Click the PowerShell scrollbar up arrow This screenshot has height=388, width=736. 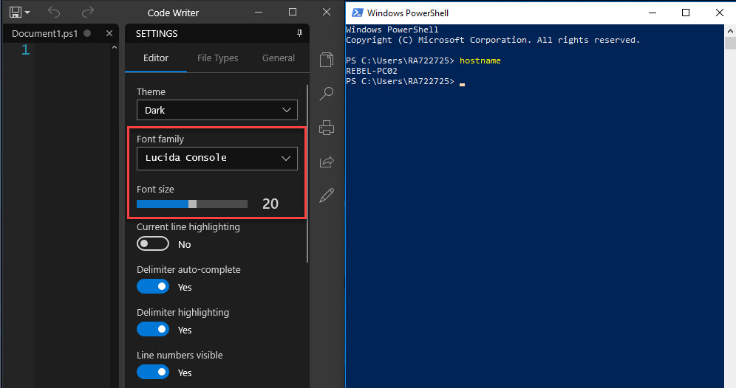730,31
